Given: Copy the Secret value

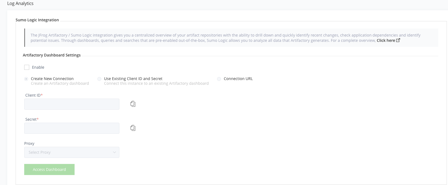Looking at the screenshot, I should click(x=133, y=128).
